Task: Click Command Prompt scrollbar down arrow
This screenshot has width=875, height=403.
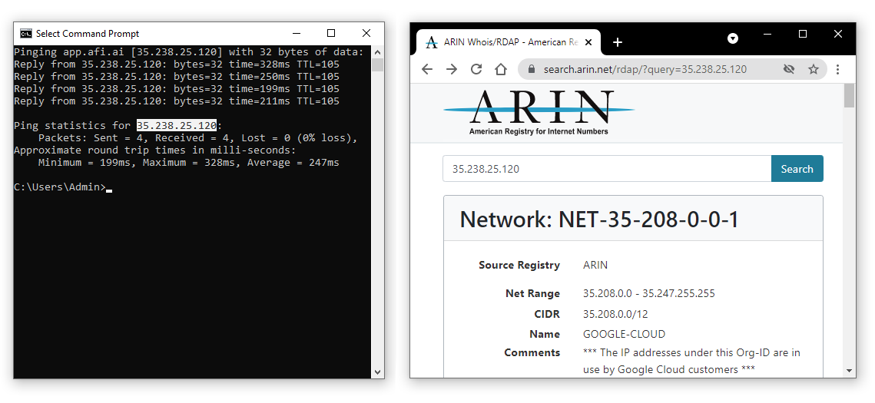Action: [x=377, y=372]
